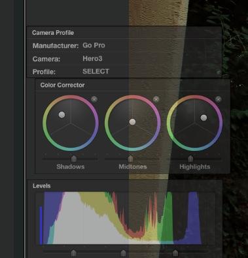The width and height of the screenshot is (248, 258).
Task: Click the Manufacturer: label
Action: 56,46
